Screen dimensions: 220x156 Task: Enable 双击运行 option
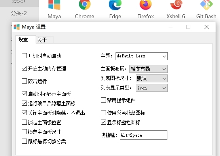[x=24, y=81]
